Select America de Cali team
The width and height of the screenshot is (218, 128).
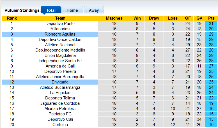(x=60, y=66)
